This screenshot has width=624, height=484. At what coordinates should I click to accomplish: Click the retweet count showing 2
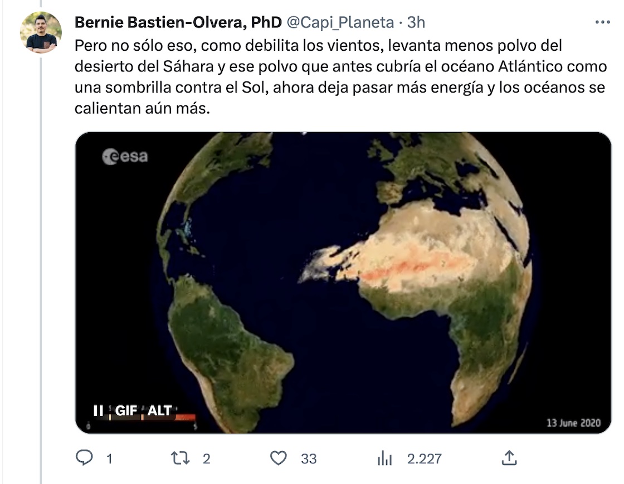coord(206,459)
